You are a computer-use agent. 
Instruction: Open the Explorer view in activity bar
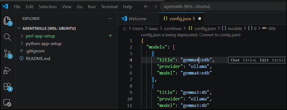coord(7,21)
